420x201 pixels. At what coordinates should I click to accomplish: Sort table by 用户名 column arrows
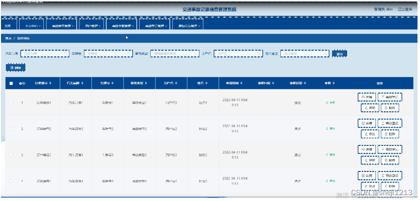(176, 83)
